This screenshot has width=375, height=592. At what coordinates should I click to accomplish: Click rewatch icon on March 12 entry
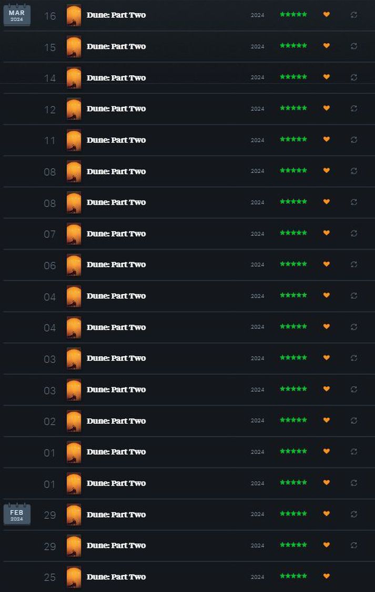[x=354, y=108]
